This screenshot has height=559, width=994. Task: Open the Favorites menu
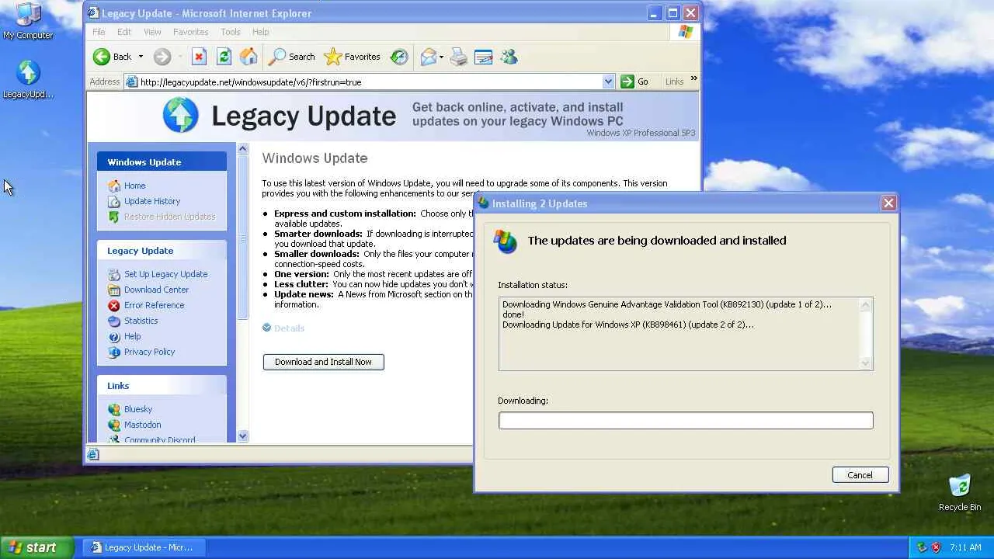190,32
